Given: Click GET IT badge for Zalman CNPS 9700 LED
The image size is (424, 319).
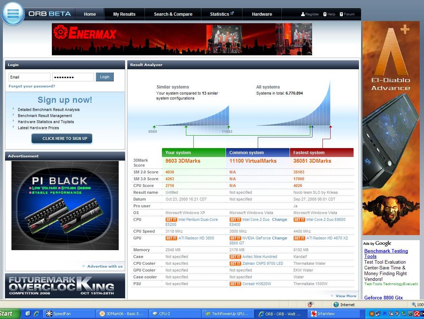Looking at the screenshot, I should point(235,263).
